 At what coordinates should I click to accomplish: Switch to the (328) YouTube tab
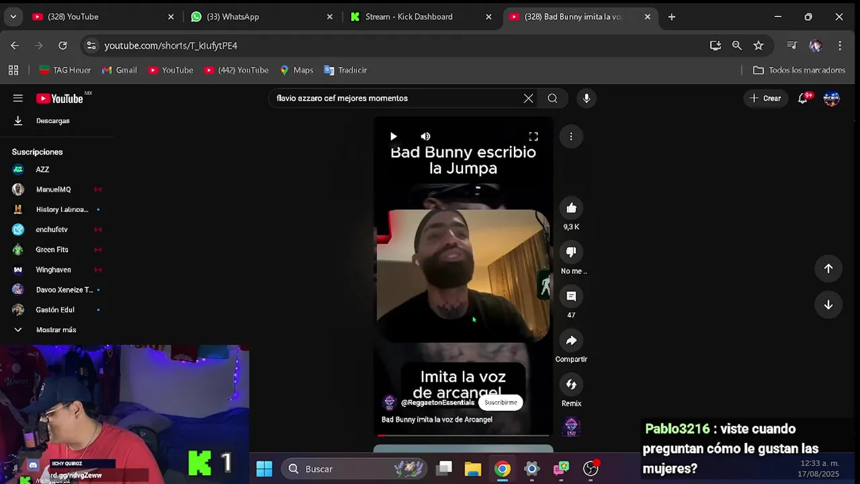pyautogui.click(x=103, y=17)
